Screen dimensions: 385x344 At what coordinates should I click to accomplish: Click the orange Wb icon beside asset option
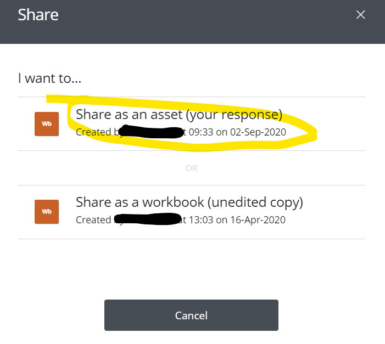click(x=47, y=124)
